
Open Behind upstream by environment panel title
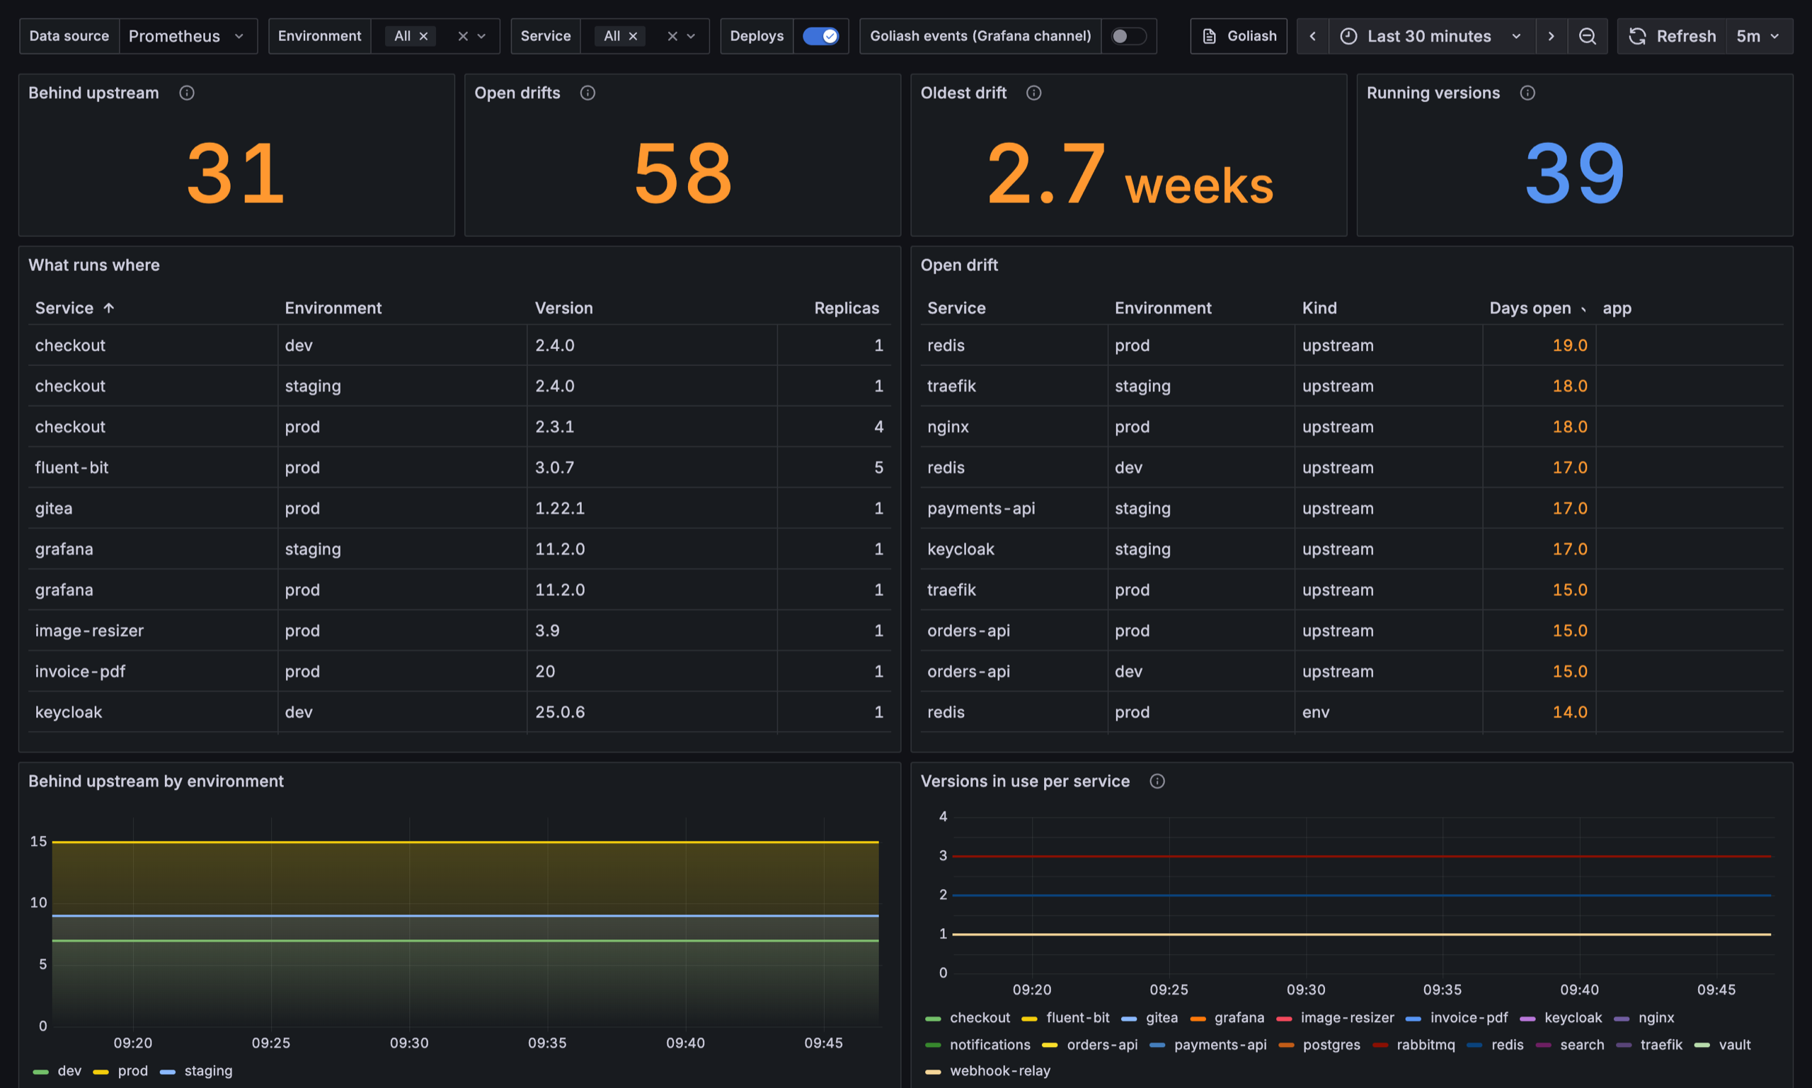click(x=156, y=781)
